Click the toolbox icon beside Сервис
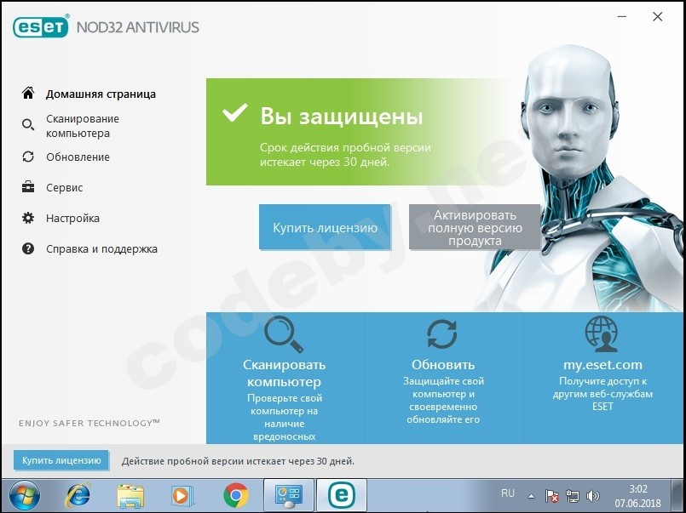Image resolution: width=686 pixels, height=513 pixels. 28,187
